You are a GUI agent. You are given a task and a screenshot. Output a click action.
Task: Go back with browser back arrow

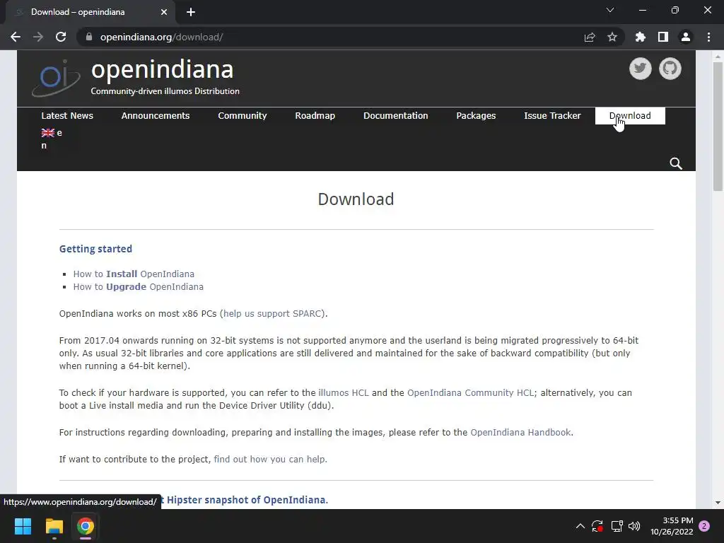coord(16,37)
